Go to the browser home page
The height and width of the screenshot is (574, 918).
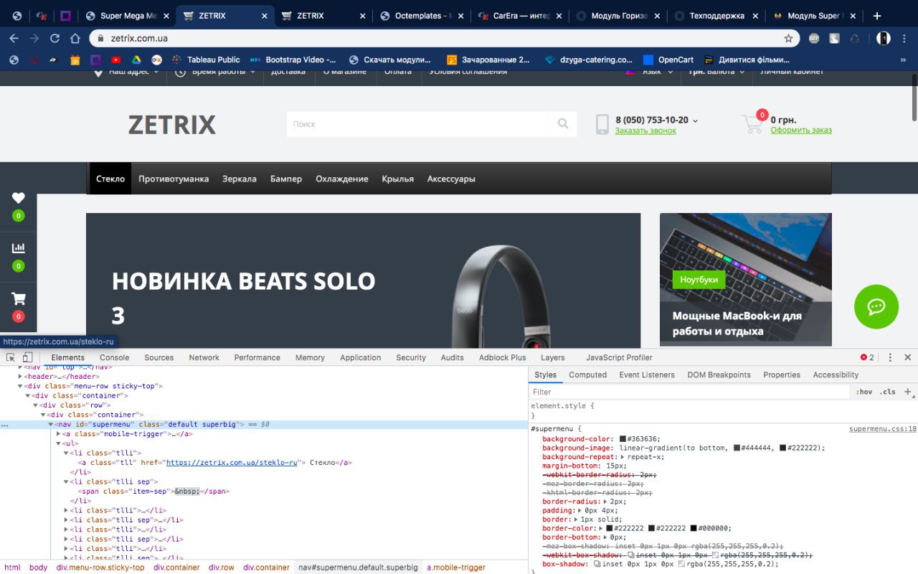click(x=75, y=38)
